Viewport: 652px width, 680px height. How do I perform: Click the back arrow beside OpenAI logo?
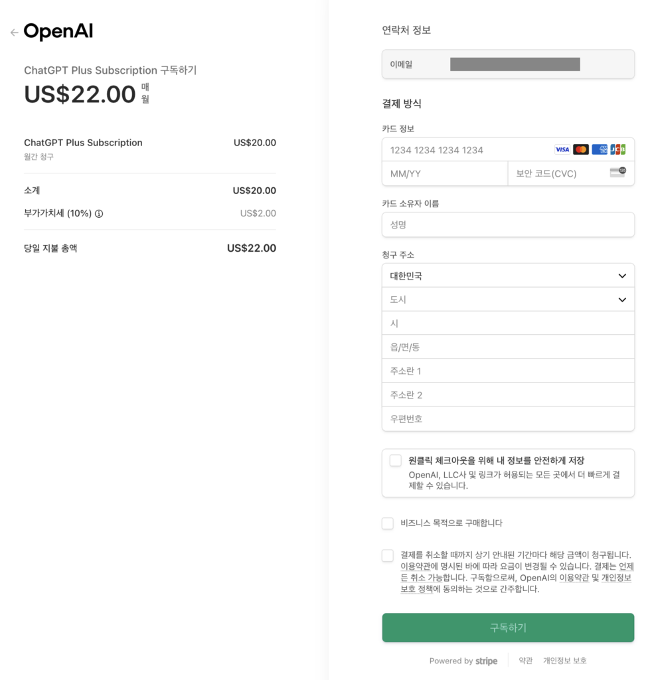pyautogui.click(x=14, y=33)
